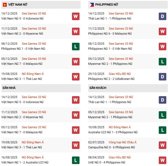Click the L badge for Australia U23 1-0 Philippines
Image resolution: width=168 pixels, height=166 pixels.
pos(162,130)
